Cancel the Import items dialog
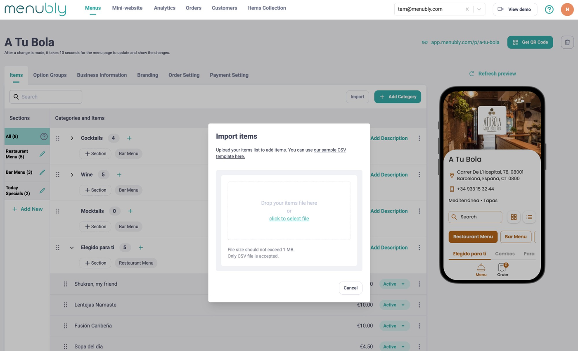 click(351, 288)
